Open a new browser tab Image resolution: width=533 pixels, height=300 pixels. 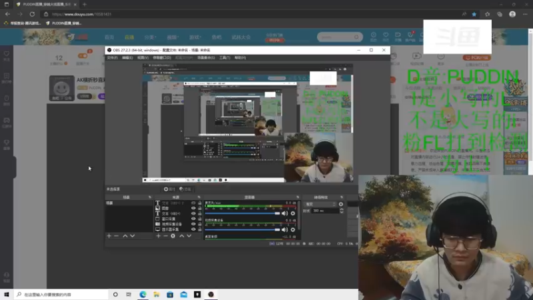pyautogui.click(x=85, y=5)
